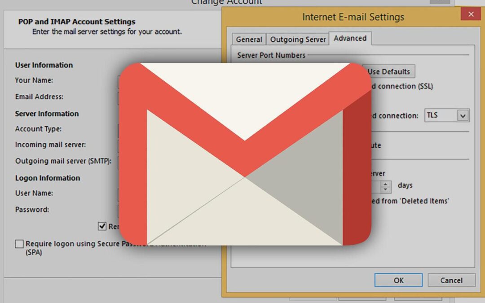Click the Server Port Numbers heading
Image resolution: width=485 pixels, height=303 pixels.
click(x=271, y=55)
